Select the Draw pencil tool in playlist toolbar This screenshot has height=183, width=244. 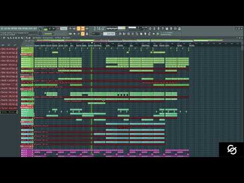[x=8, y=38]
